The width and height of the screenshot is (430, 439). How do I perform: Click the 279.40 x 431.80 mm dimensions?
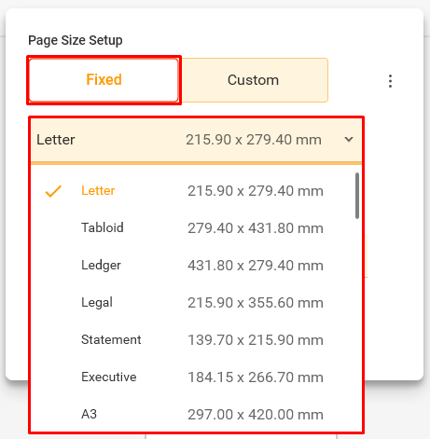pyautogui.click(x=256, y=228)
